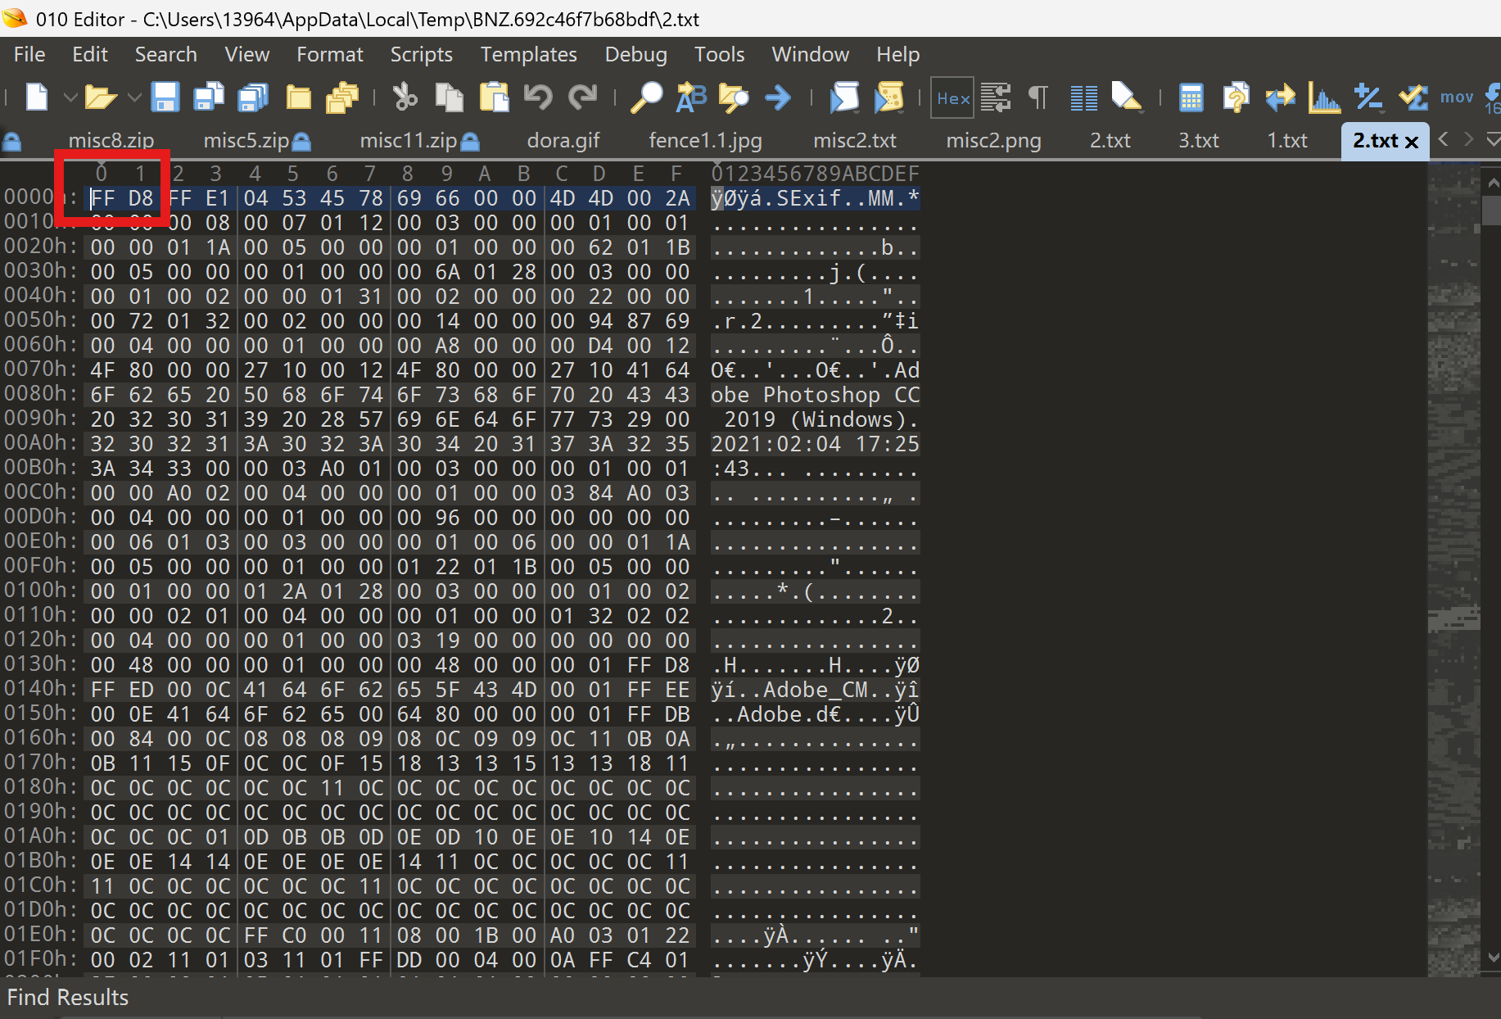Switch to the 3.txt tab
Screen dimensions: 1501x1019
(1198, 141)
